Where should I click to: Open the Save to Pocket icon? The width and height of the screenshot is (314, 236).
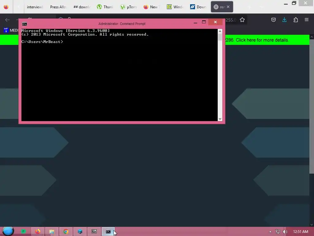point(273,20)
